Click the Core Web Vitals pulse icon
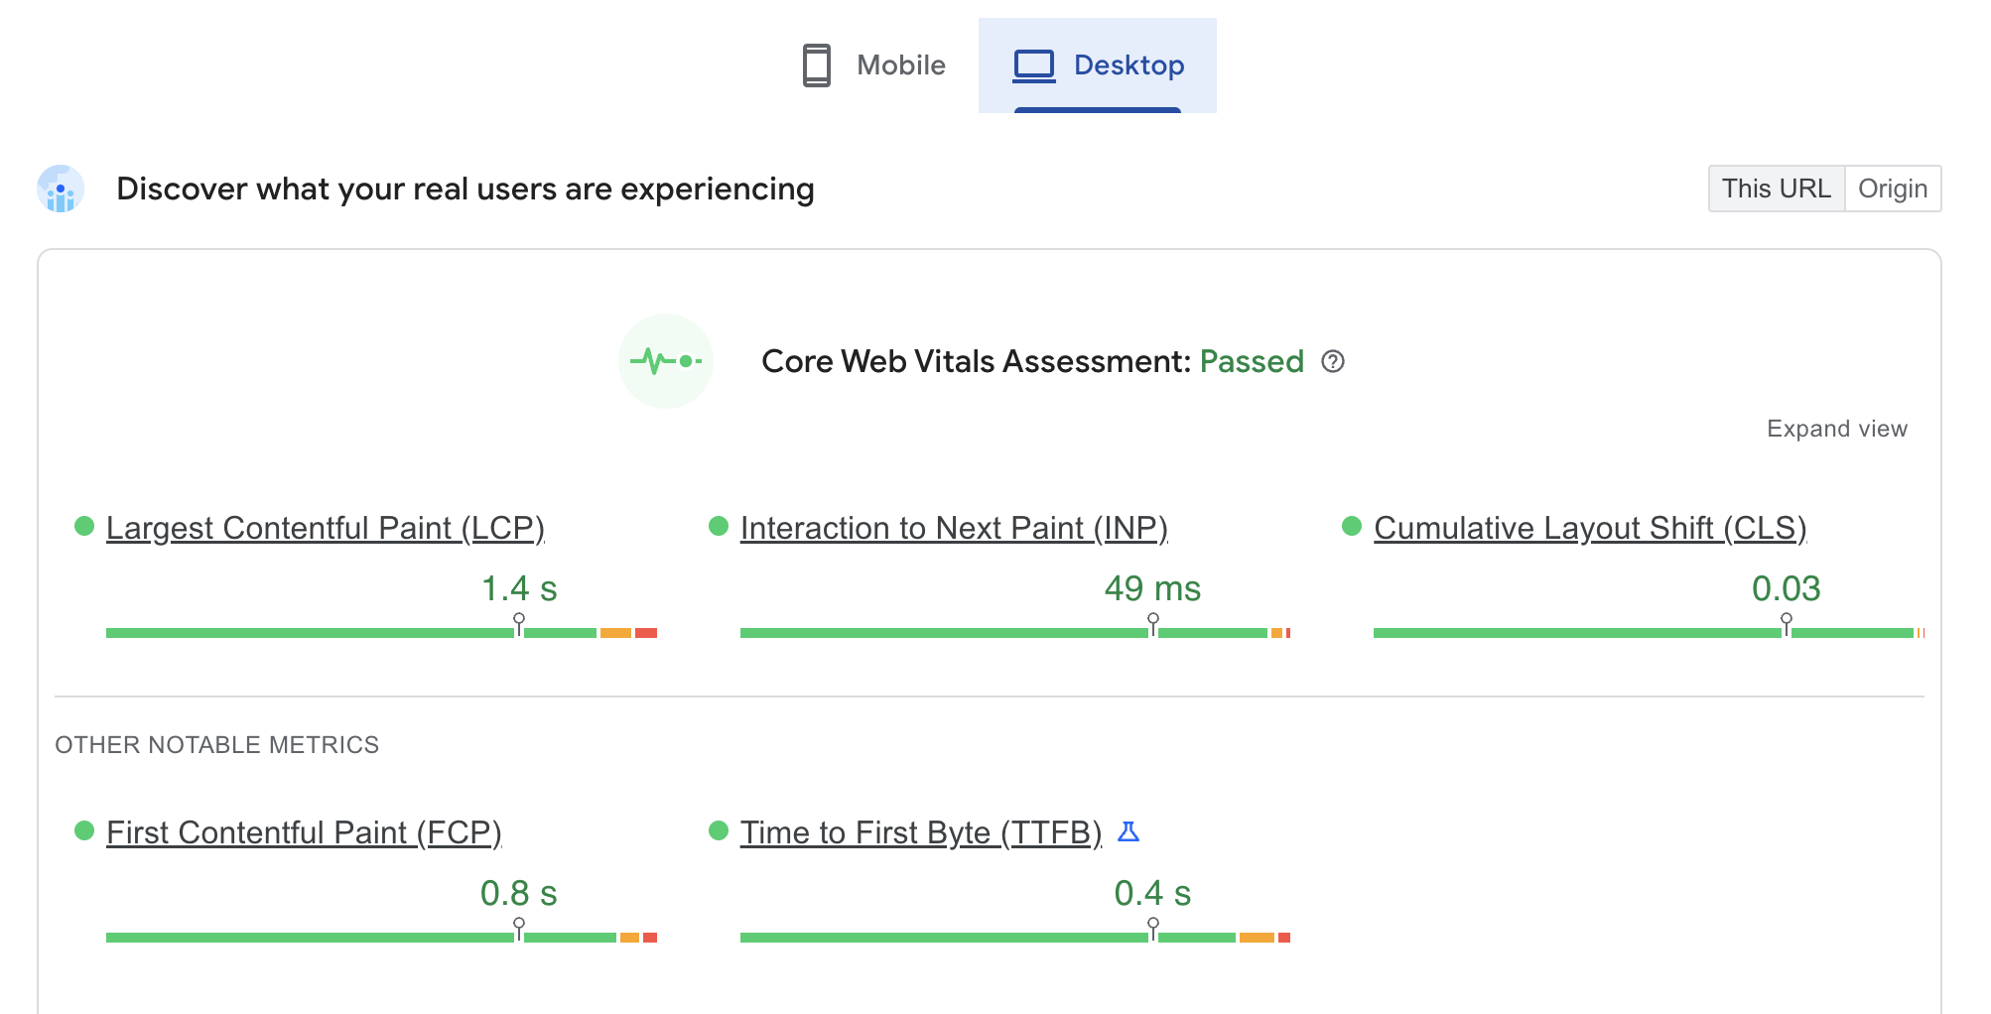The image size is (1991, 1014). [665, 361]
